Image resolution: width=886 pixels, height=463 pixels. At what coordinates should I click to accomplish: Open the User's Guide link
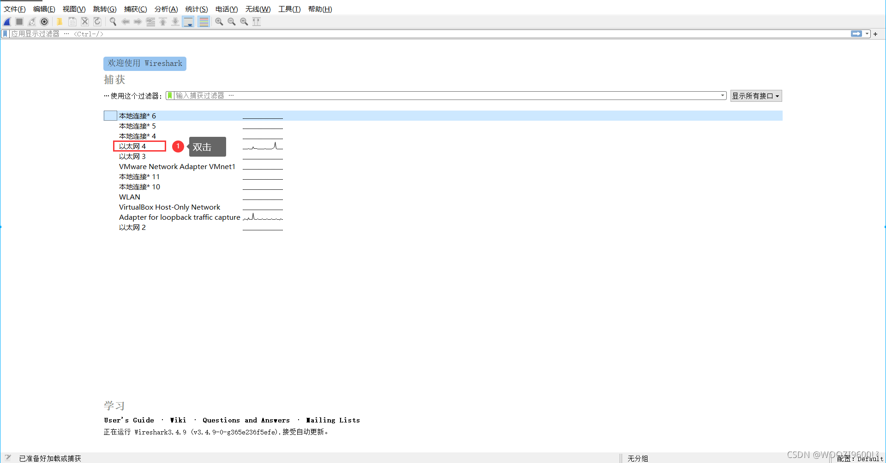coord(129,420)
